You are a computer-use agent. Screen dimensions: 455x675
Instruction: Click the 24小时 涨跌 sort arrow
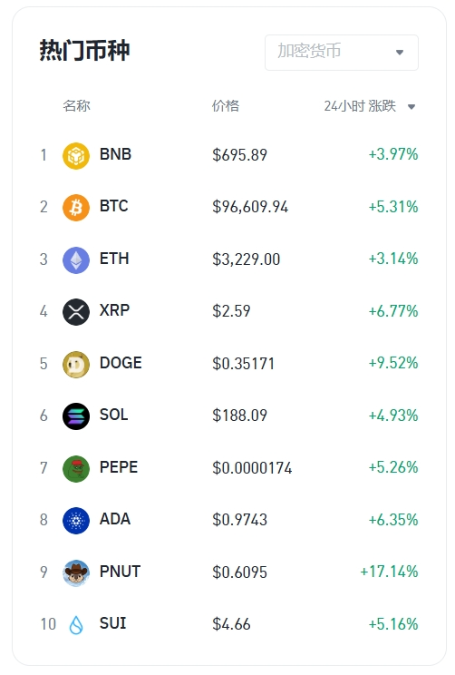coord(411,107)
